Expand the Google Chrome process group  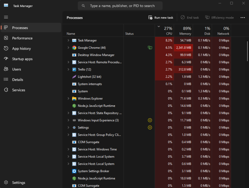pos(68,48)
